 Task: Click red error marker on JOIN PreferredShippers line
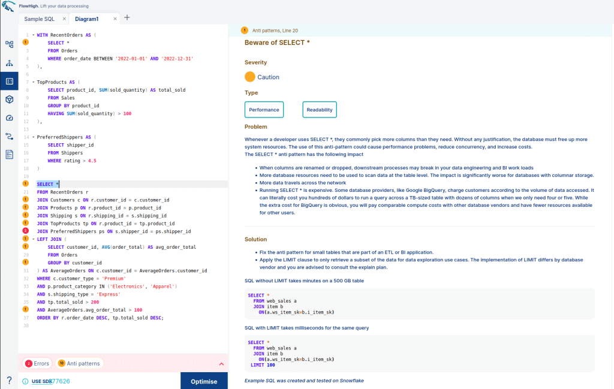pos(25,231)
